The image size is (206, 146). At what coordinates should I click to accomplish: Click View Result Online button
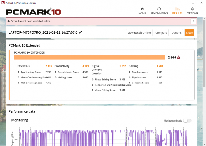click(139, 33)
